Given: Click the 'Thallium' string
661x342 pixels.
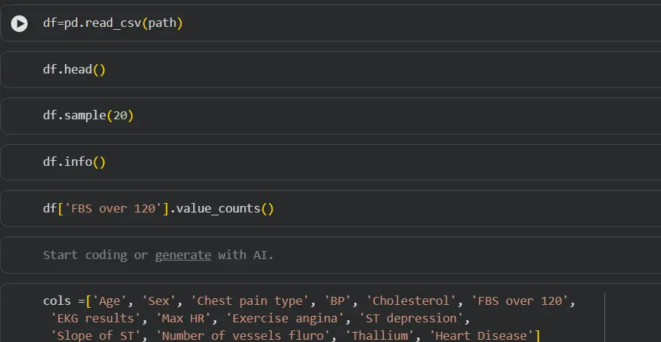Looking at the screenshot, I should click(x=380, y=335).
